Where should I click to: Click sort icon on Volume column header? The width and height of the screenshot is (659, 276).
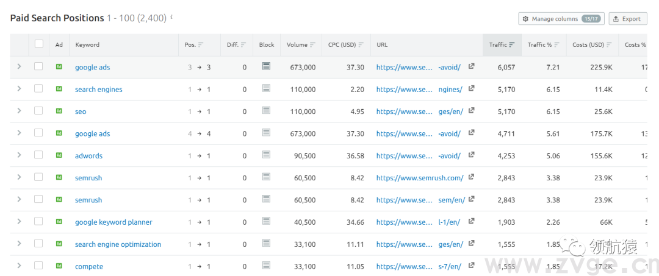click(313, 44)
